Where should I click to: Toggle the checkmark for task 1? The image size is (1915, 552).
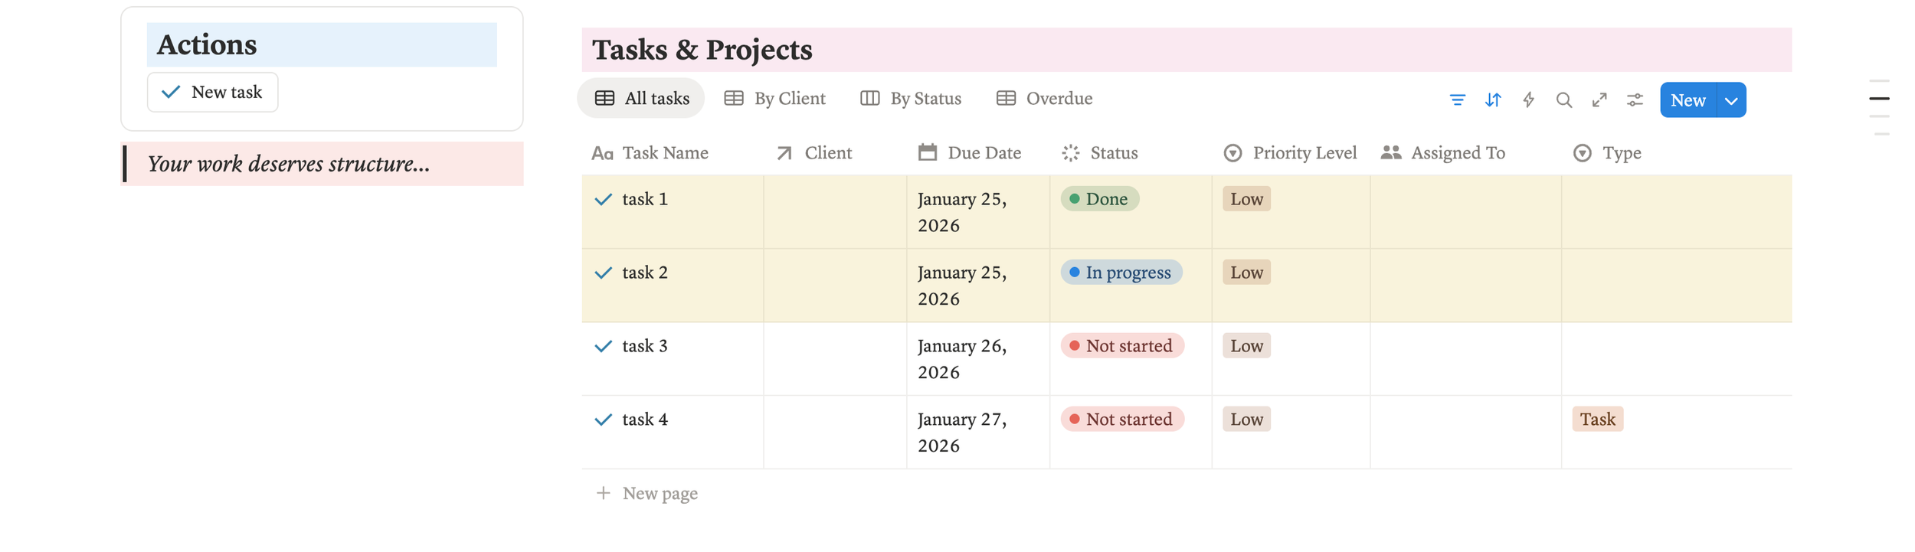tap(604, 199)
